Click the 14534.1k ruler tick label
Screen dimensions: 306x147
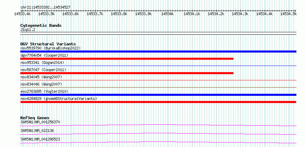tap(192, 14)
